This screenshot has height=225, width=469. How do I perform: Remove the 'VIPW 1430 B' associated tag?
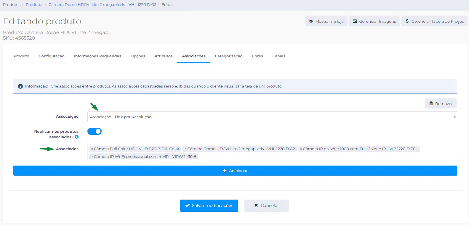[x=92, y=157]
